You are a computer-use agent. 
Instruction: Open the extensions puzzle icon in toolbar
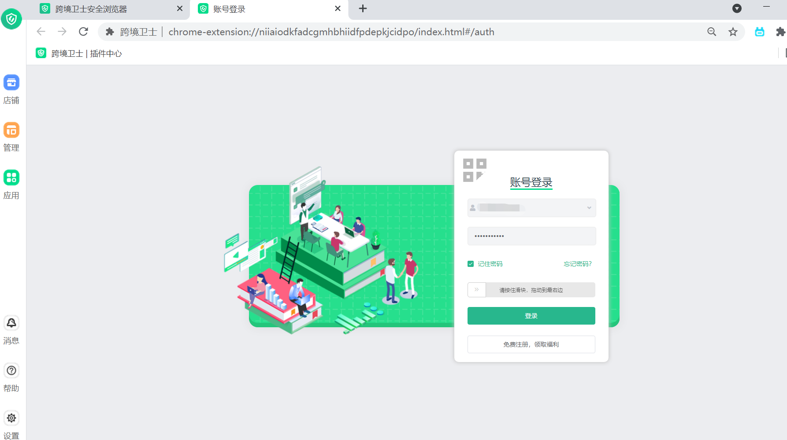[780, 32]
